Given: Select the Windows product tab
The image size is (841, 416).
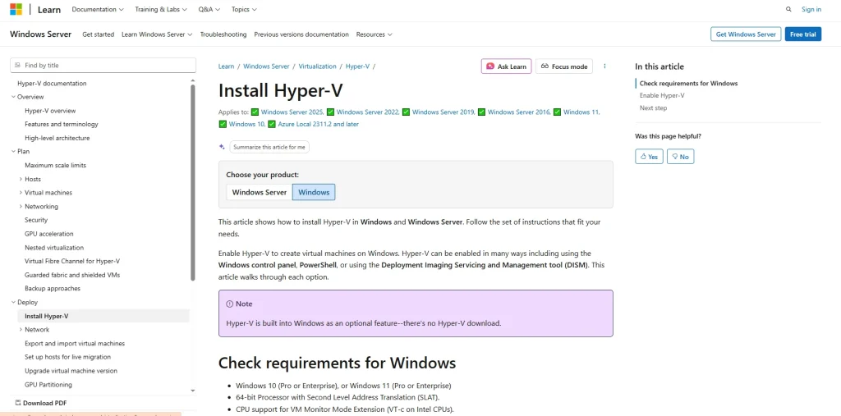Looking at the screenshot, I should pyautogui.click(x=314, y=192).
